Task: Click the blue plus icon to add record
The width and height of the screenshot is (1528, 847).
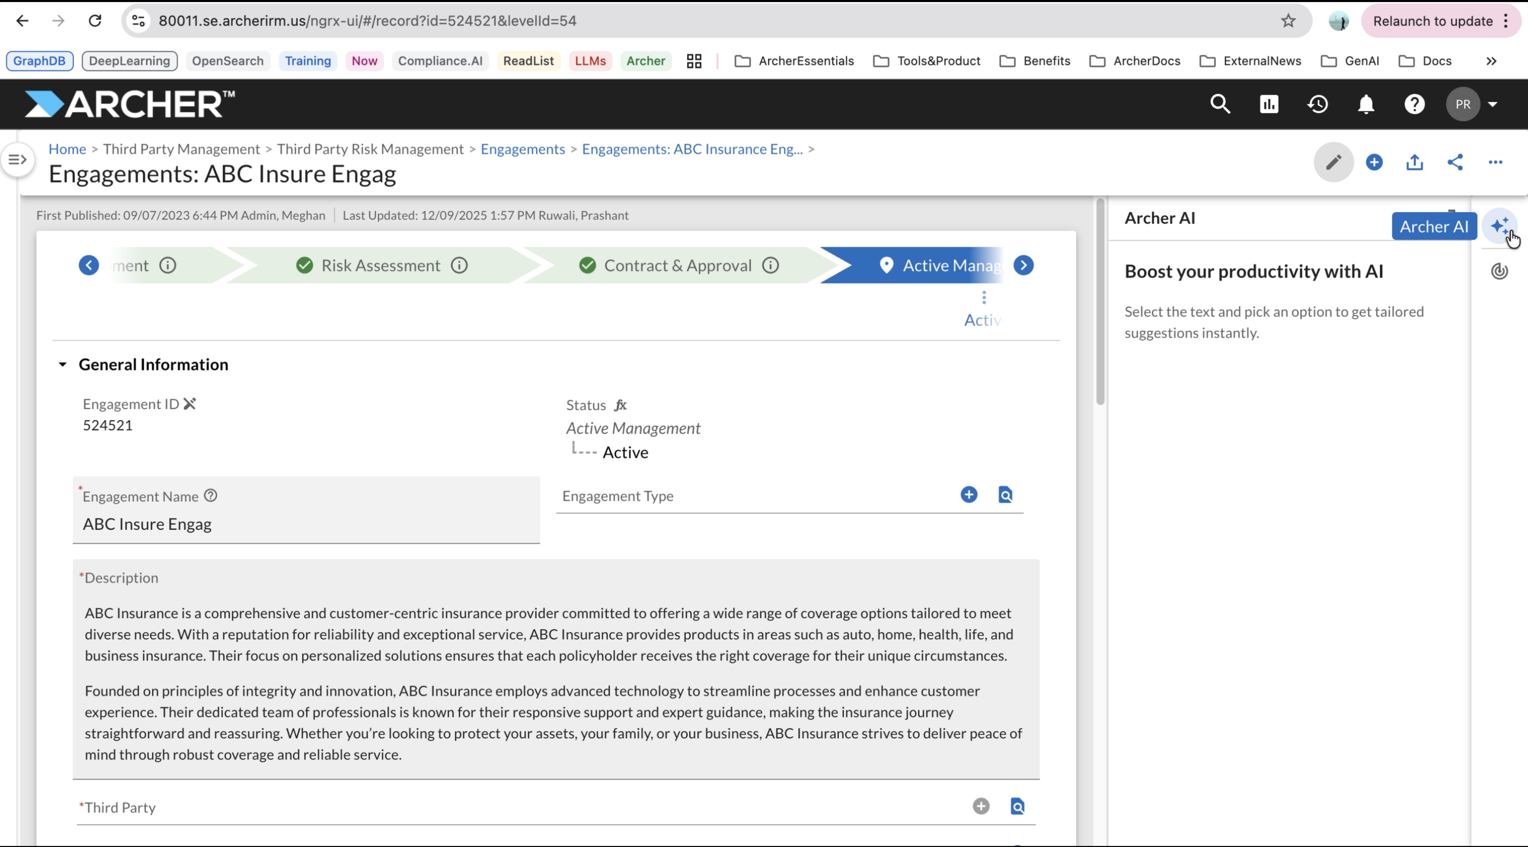Action: tap(1374, 162)
